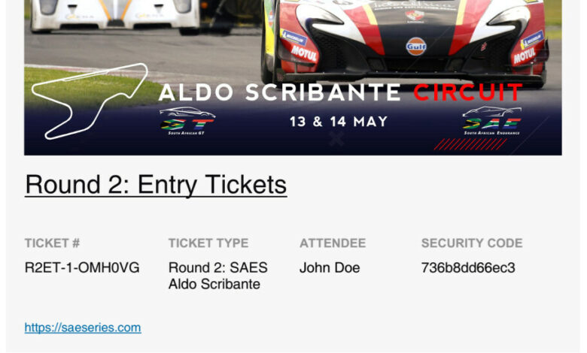Click the SECURITY CODE column header

click(471, 243)
